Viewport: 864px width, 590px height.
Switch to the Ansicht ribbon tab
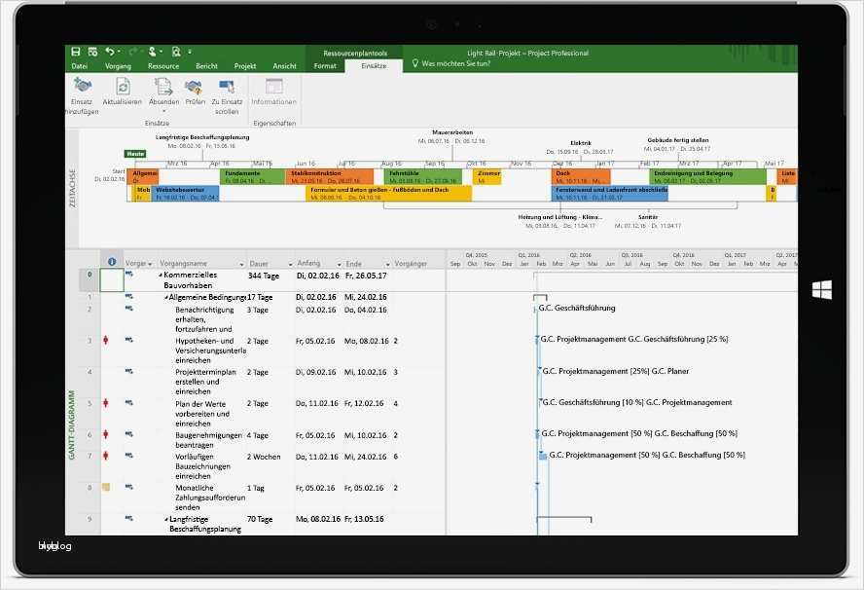coord(285,66)
